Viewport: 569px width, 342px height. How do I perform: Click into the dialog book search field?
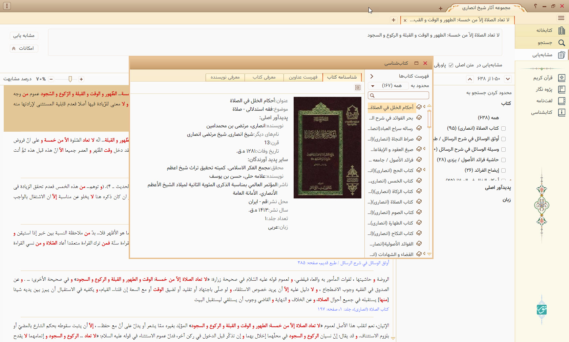398,95
